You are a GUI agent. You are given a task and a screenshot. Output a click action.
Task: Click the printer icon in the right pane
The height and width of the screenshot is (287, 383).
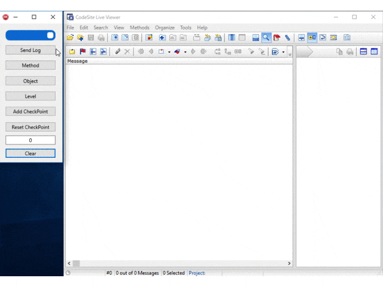click(349, 51)
